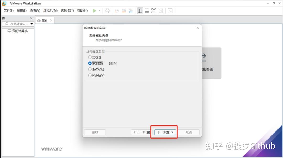The height and width of the screenshot is (158, 283).
Task: Go back with the 上一步(B) button
Action: [x=141, y=132]
